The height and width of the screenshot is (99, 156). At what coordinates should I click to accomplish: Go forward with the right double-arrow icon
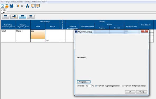coord(22,6)
